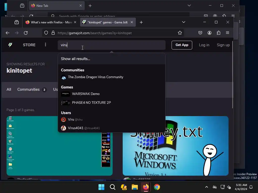Click the Game Jolt page scrollbar
This screenshot has width=258, height=193.
click(233, 75)
